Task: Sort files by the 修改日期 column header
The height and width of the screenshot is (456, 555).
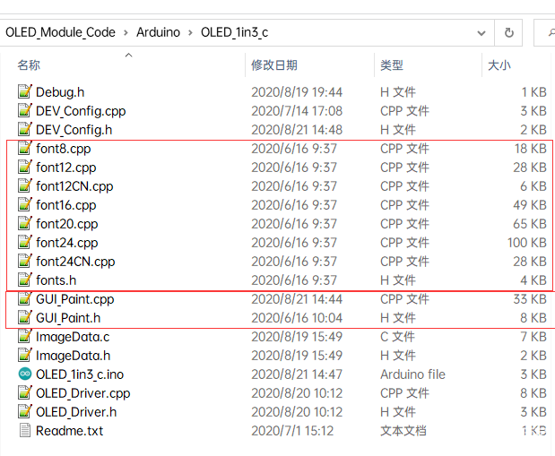Action: [274, 65]
